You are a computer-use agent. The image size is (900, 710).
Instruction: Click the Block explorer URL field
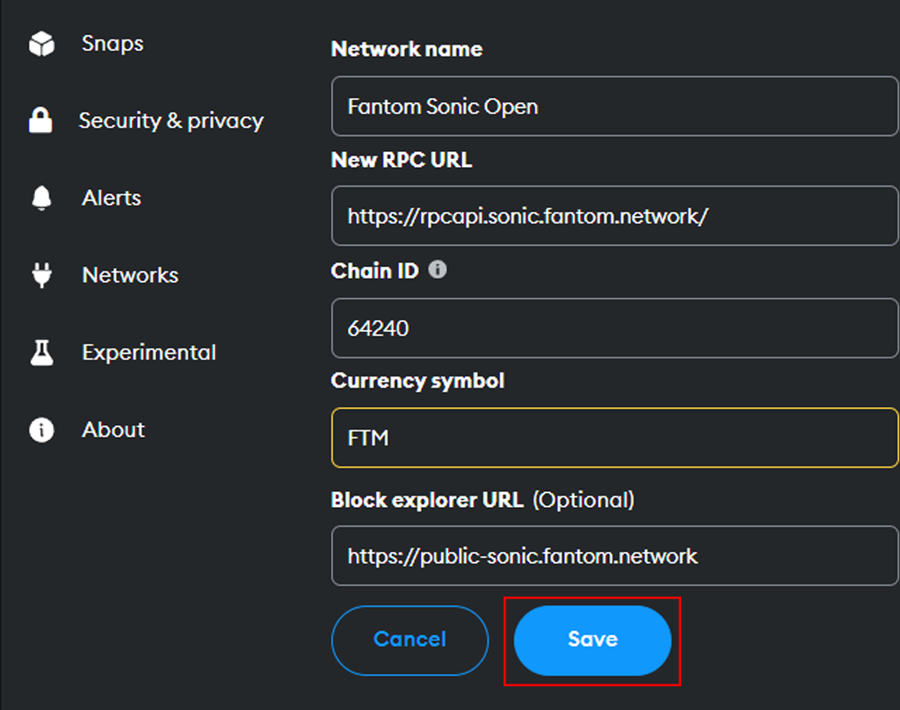coord(614,555)
